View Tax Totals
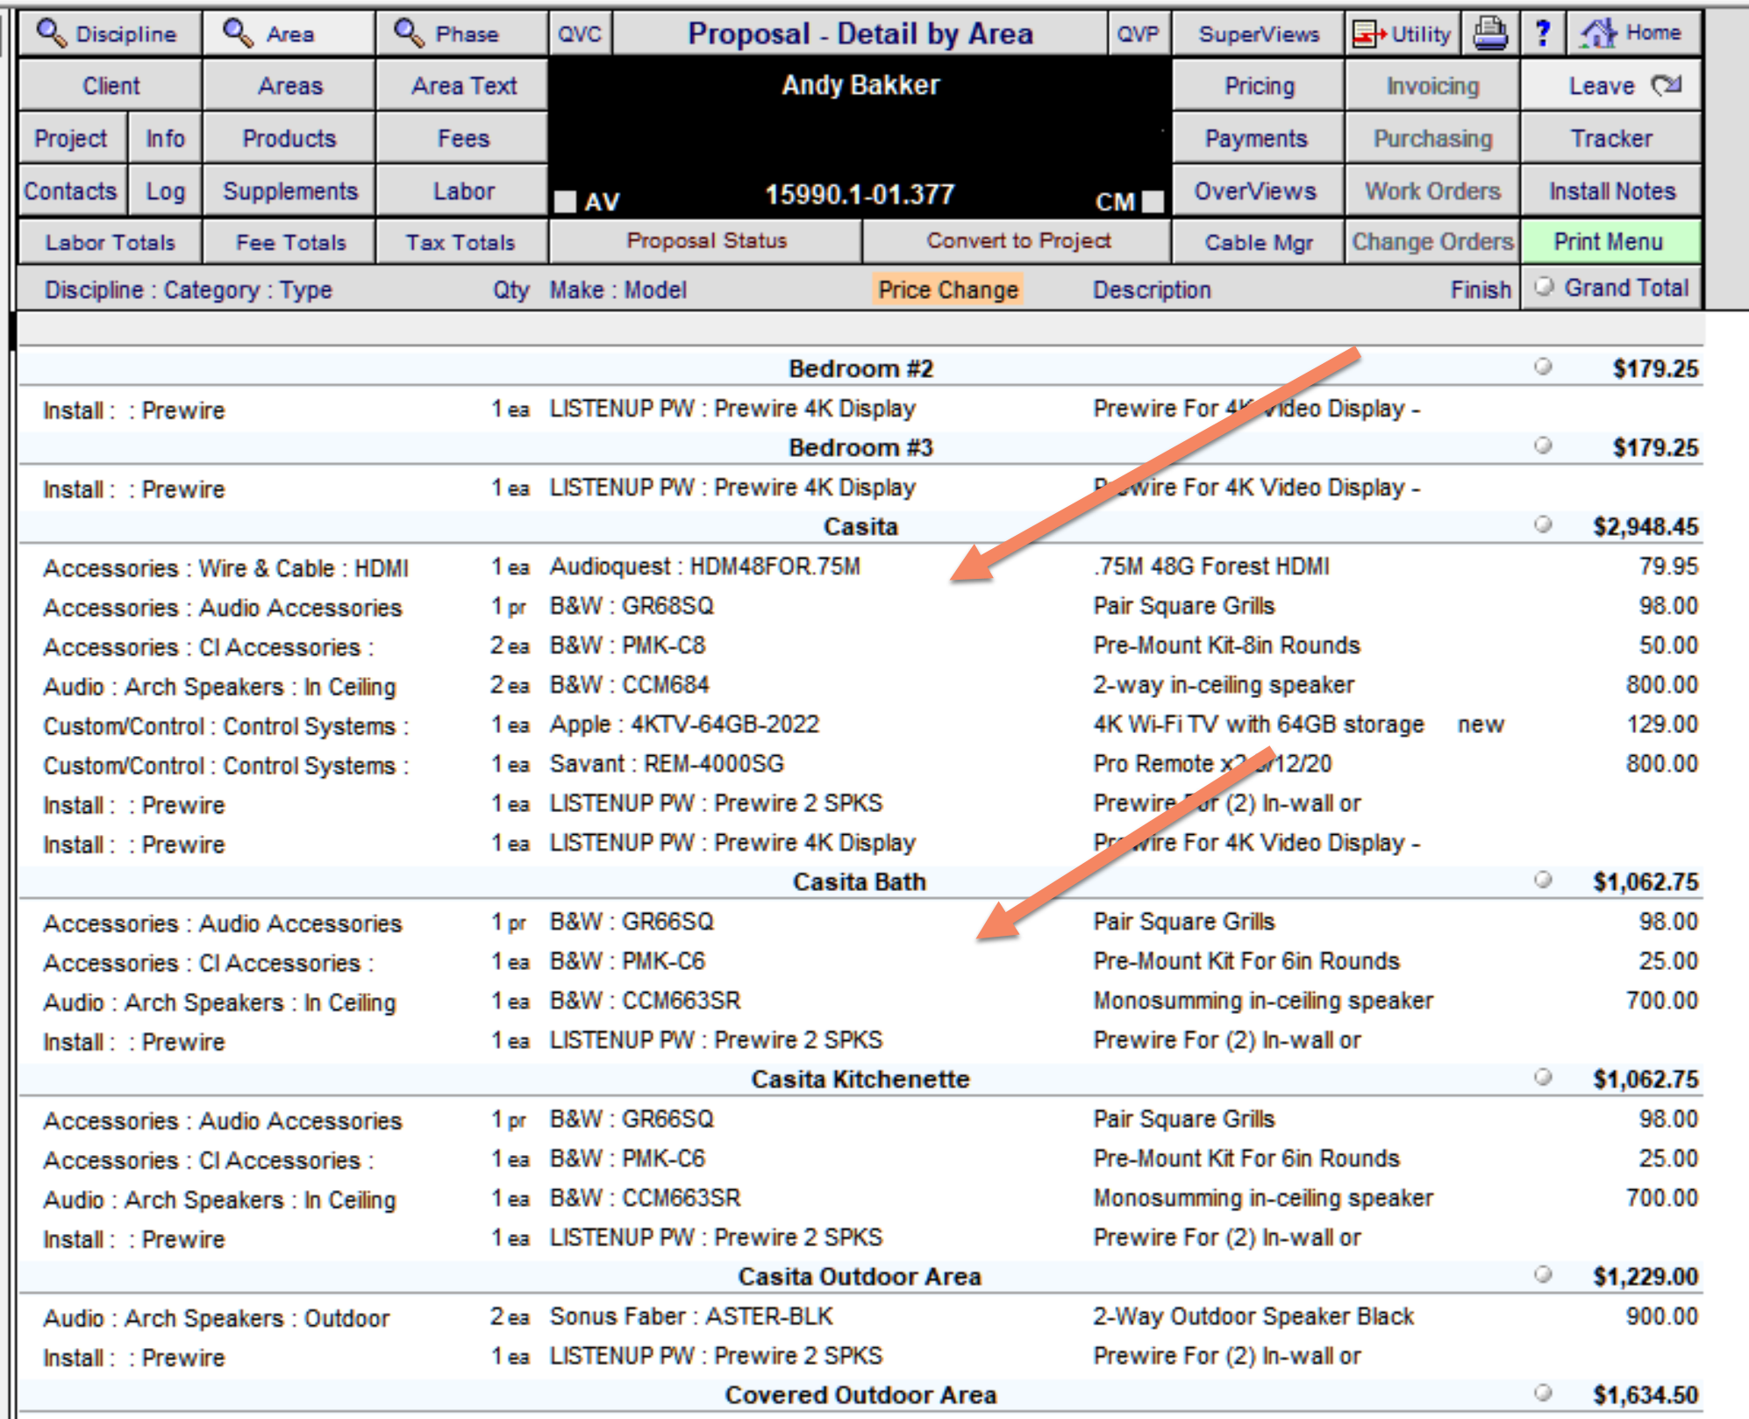 (x=462, y=242)
